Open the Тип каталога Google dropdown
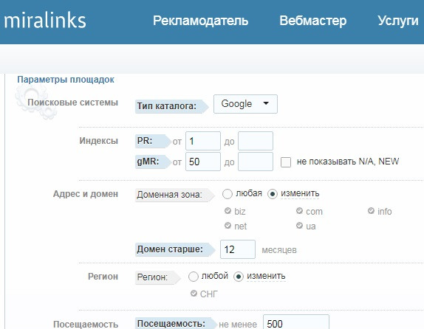The image size is (424, 329). pyautogui.click(x=245, y=104)
